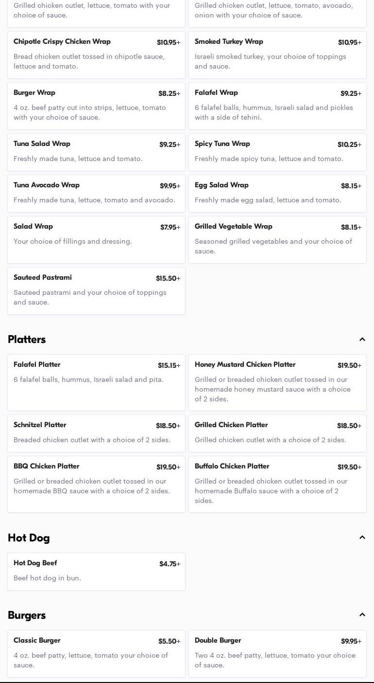Select the Smoked Turkey Wrap card
Viewport: 374px width, 683px height.
point(277,55)
